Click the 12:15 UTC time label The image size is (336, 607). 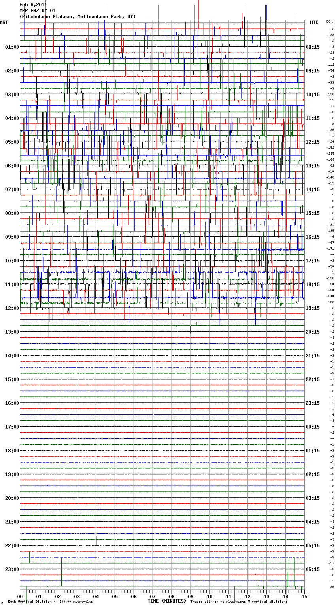point(313,142)
